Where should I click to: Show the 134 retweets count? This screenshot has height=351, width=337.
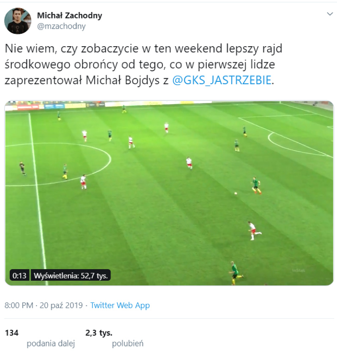(x=12, y=333)
